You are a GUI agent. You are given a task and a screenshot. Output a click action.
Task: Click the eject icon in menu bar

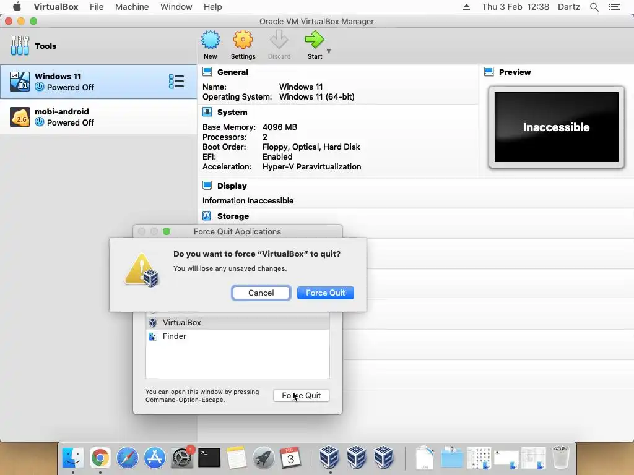(x=466, y=7)
